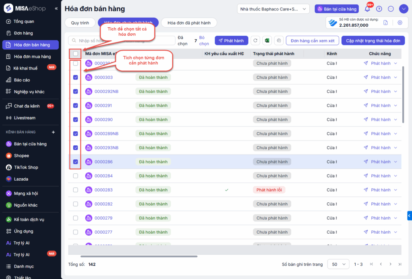Open the help question mark icon
Image resolution: width=412 pixels, height=279 pixels.
click(x=379, y=9)
